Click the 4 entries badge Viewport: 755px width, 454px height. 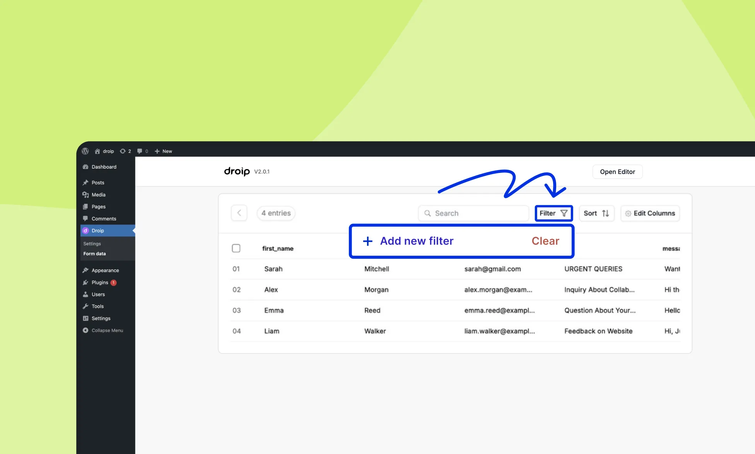point(276,213)
